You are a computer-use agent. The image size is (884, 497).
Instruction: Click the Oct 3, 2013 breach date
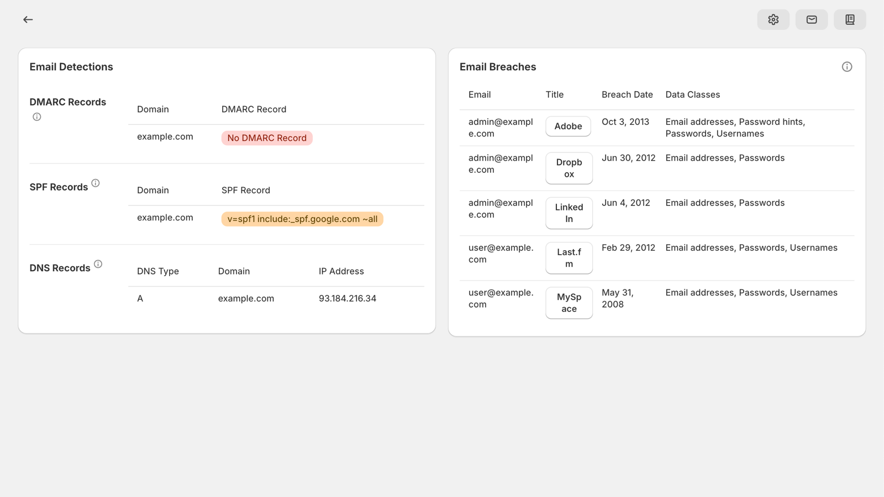pyautogui.click(x=625, y=122)
